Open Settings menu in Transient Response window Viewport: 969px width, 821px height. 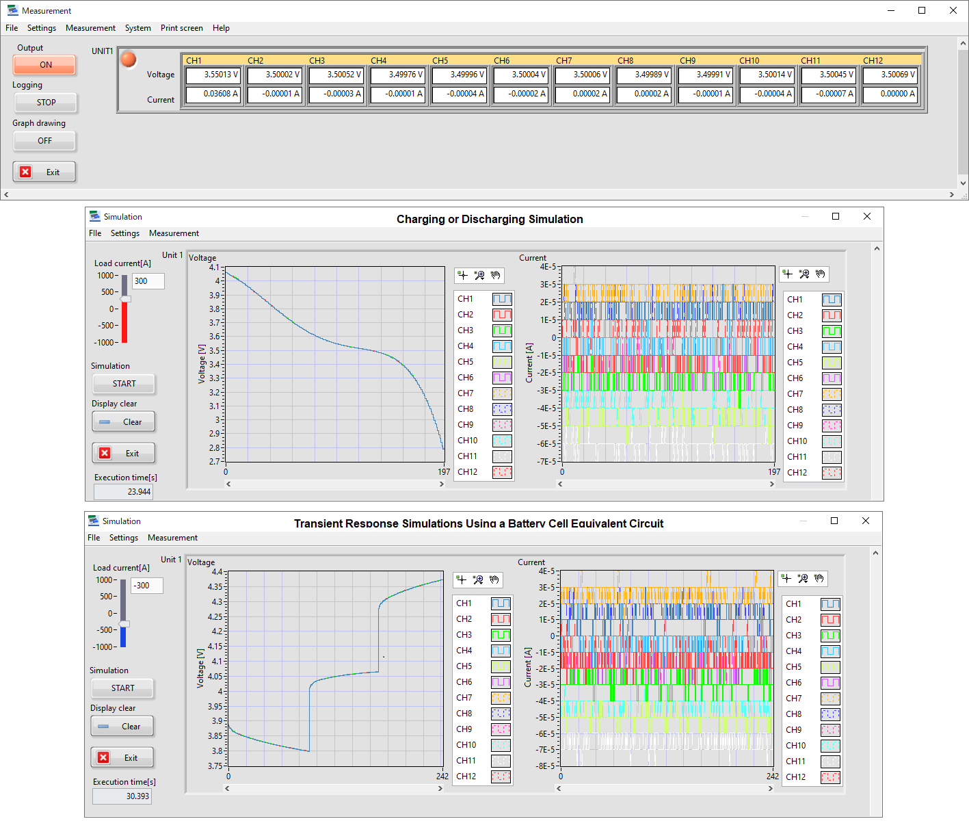pyautogui.click(x=124, y=538)
